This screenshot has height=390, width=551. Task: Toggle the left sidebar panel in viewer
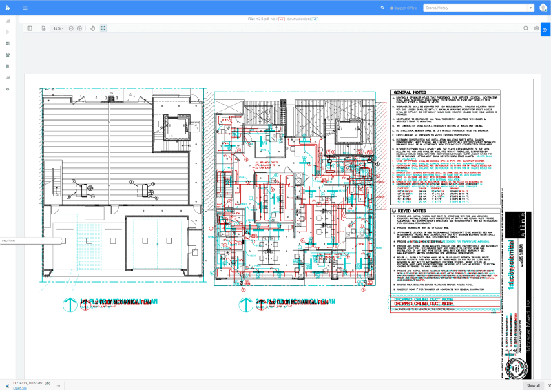click(x=30, y=28)
